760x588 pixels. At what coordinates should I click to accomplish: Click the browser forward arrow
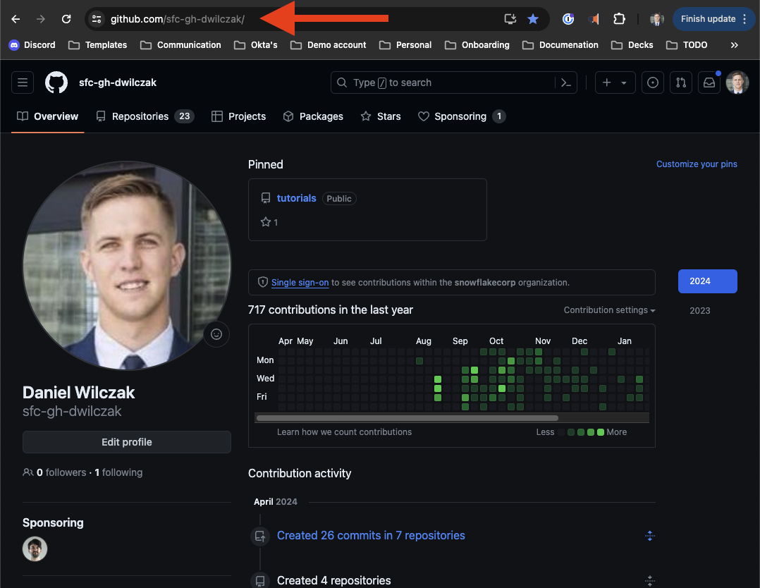pyautogui.click(x=41, y=19)
